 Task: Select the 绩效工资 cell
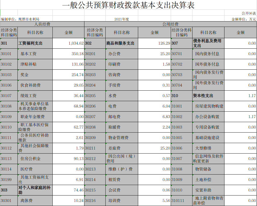(35, 96)
